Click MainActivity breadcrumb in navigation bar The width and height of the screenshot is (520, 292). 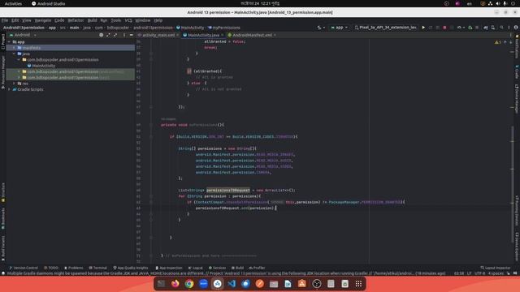[190, 28]
